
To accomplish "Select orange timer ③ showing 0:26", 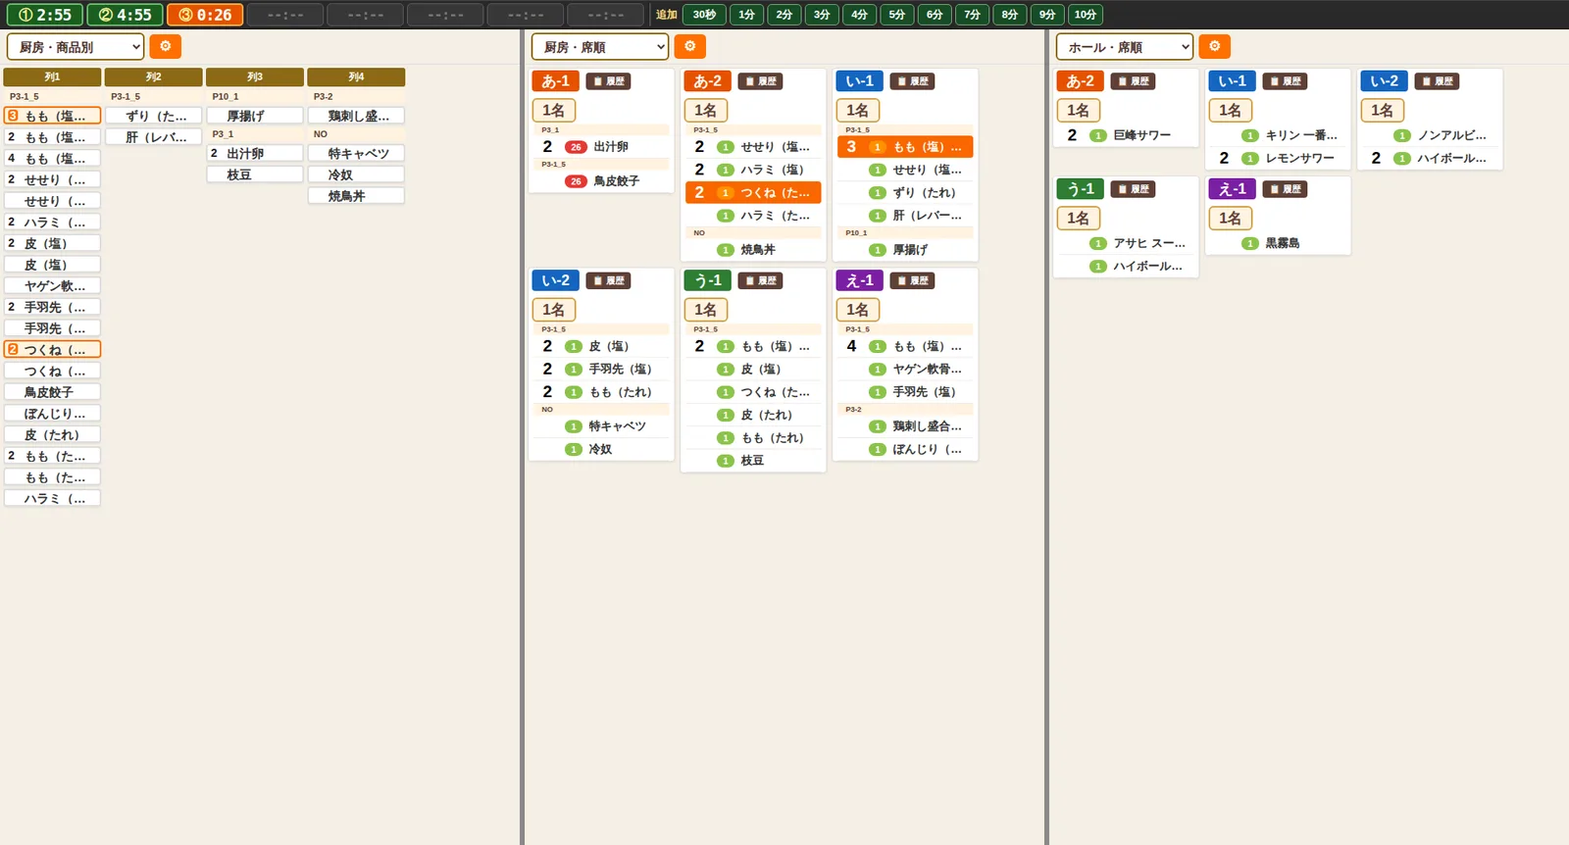I will click(x=205, y=15).
